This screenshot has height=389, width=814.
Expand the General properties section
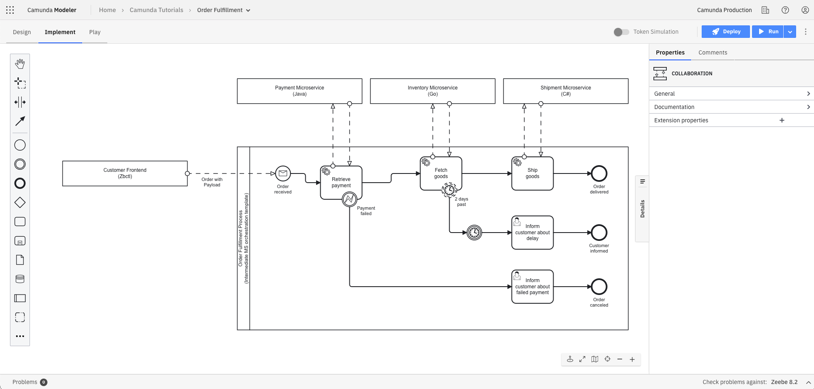tap(732, 94)
